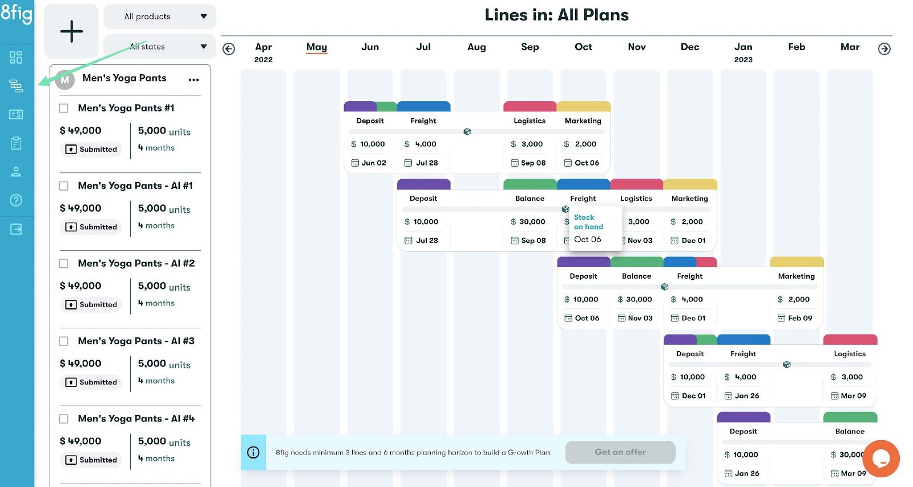Tick the Men's Yoga Pants - AI #3 checkbox

tap(64, 341)
